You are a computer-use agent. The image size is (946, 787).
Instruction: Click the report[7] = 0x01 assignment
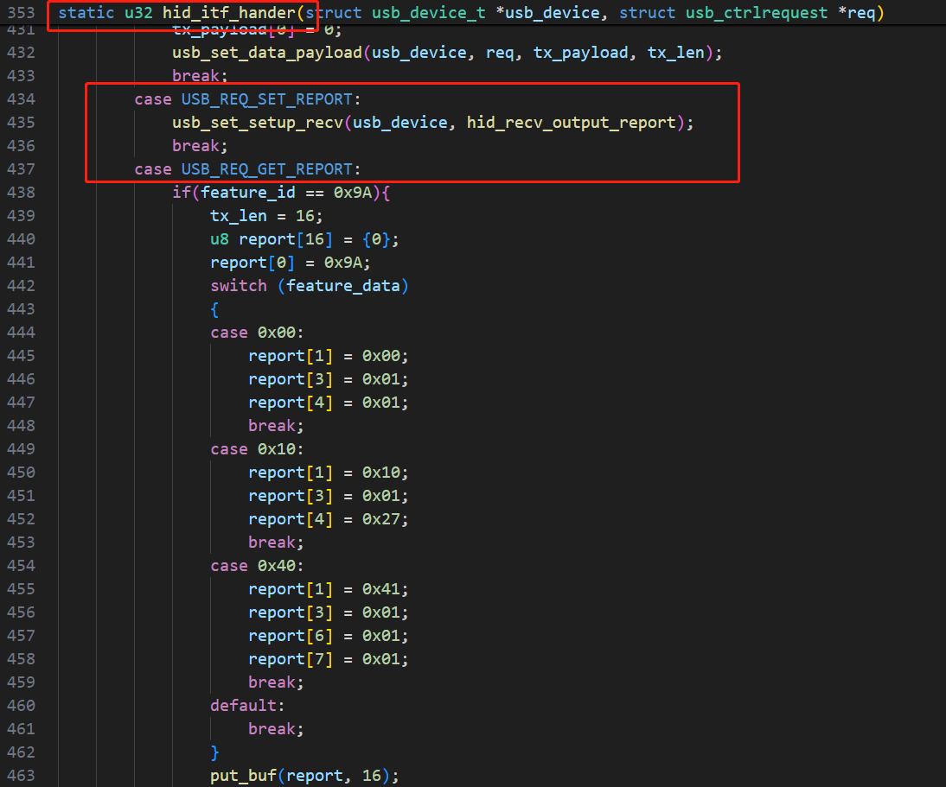tap(329, 659)
